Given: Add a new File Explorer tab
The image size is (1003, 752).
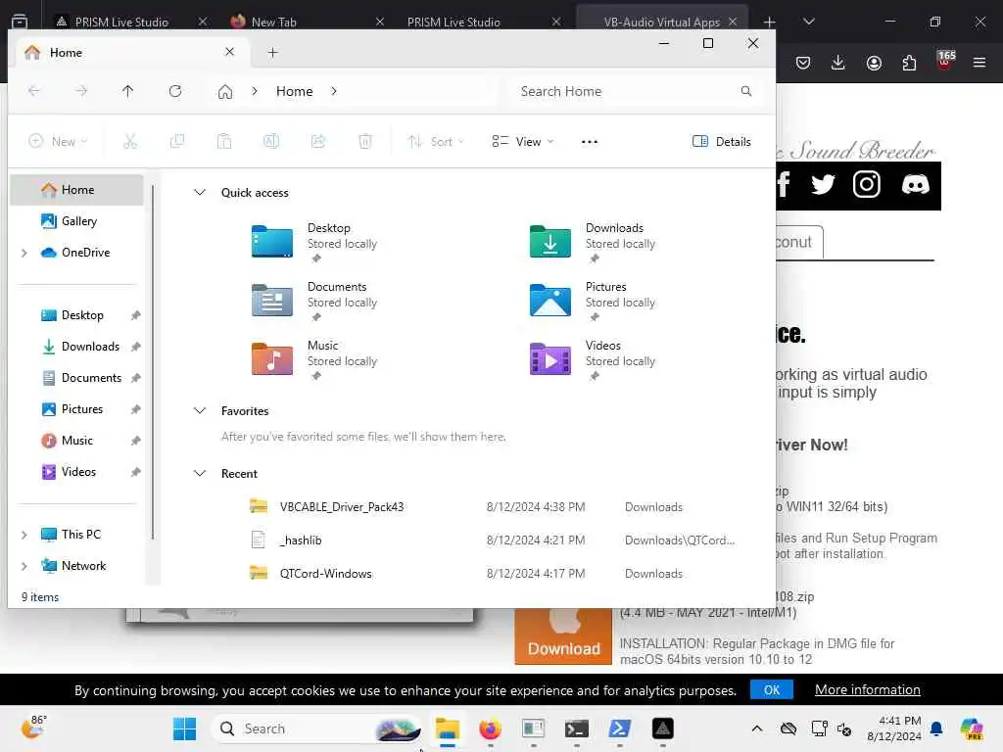Looking at the screenshot, I should pos(272,53).
